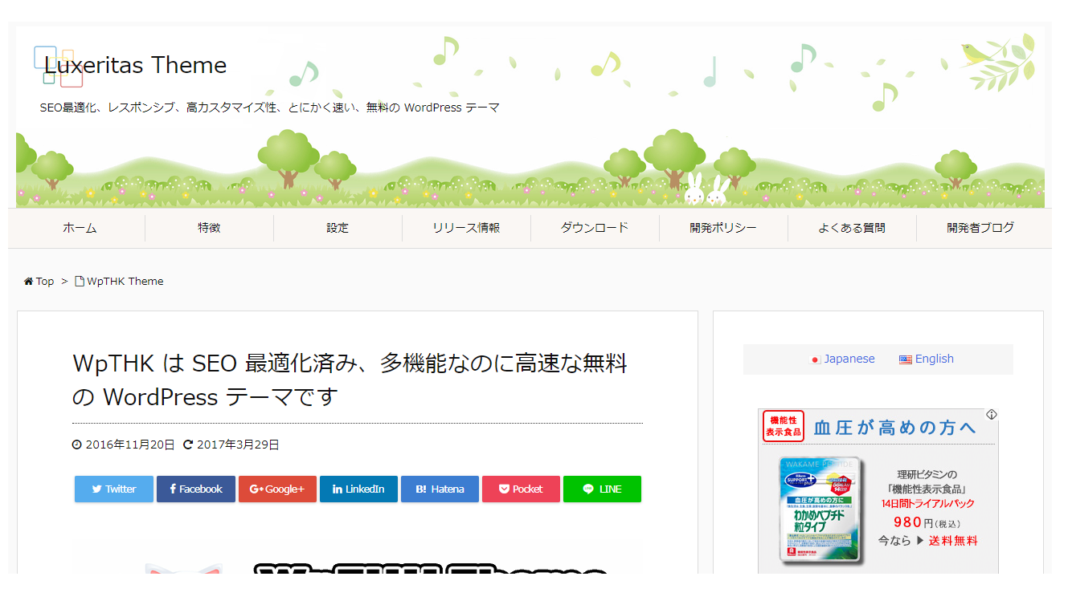Click the WpTHK Theme breadcrumb text
This screenshot has width=1068, height=609.
coord(125,282)
